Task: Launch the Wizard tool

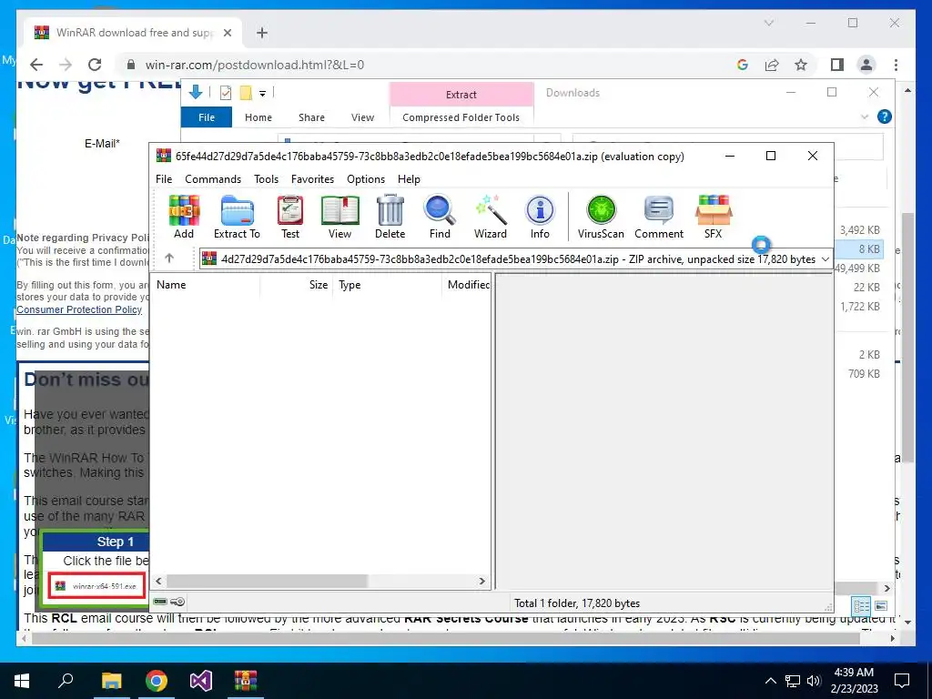Action: [491, 217]
